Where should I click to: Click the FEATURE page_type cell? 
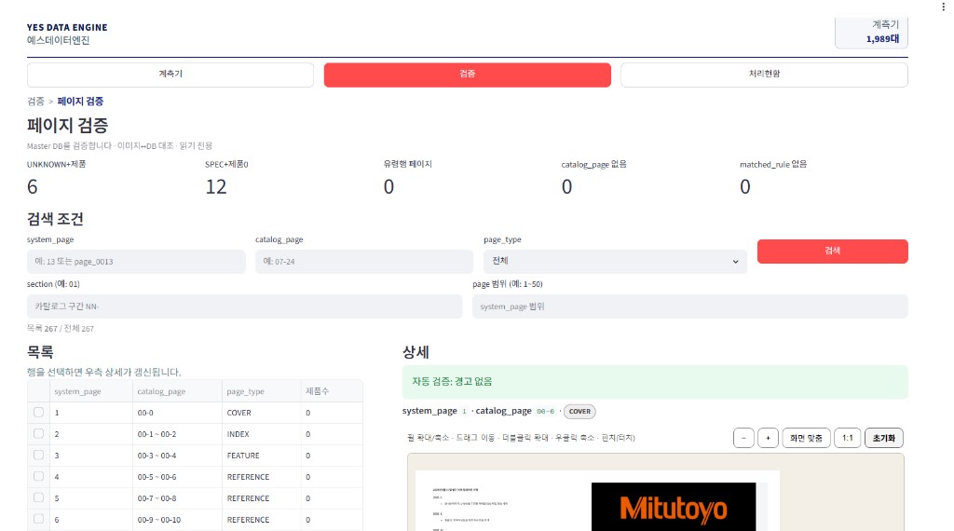tap(262, 456)
